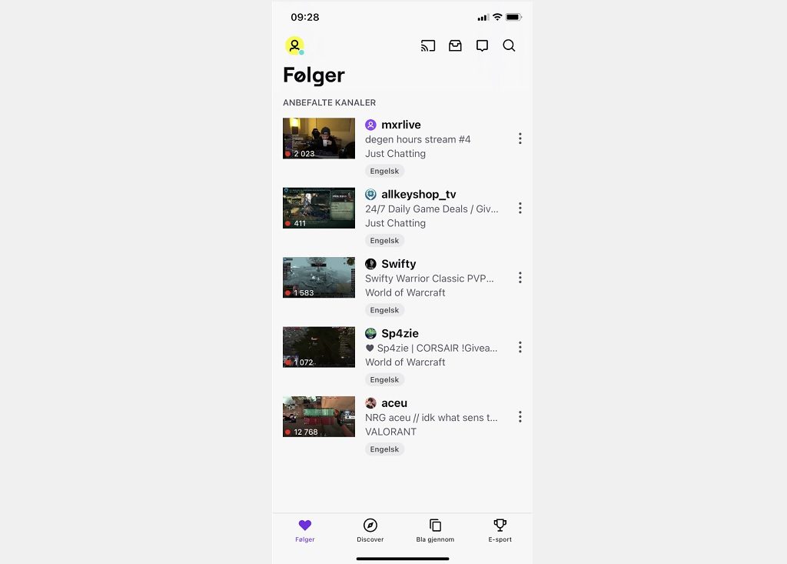Tap the search magnifier icon
The image size is (787, 564).
pos(509,45)
